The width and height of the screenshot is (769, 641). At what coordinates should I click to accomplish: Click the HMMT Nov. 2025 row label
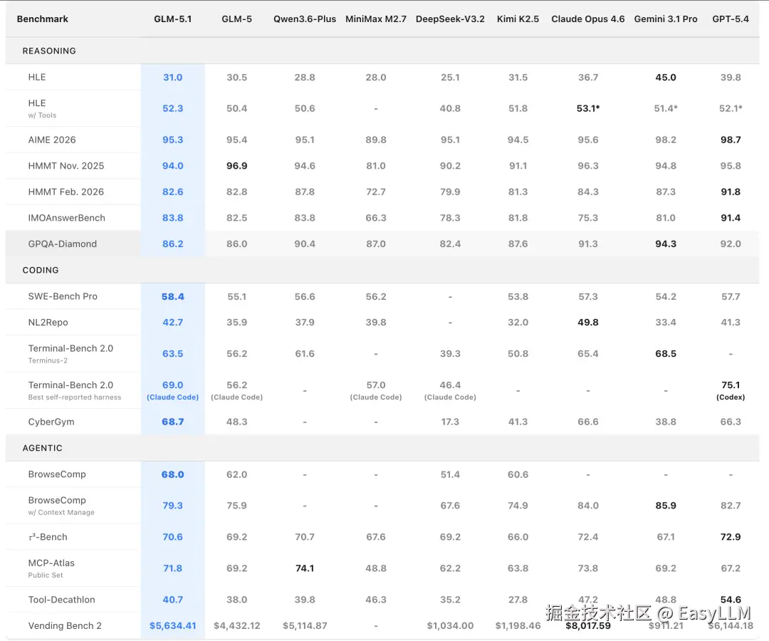click(66, 166)
